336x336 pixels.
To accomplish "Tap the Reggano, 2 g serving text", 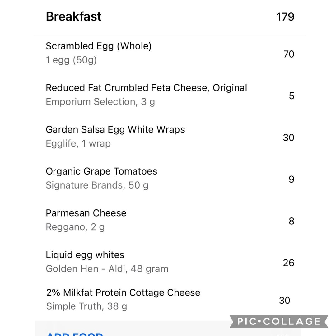I will click(75, 227).
